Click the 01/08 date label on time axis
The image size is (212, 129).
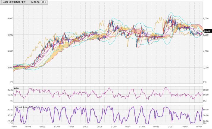point(57,126)
